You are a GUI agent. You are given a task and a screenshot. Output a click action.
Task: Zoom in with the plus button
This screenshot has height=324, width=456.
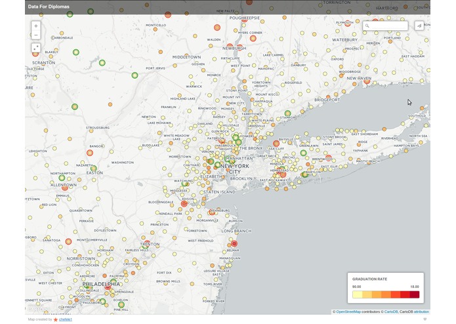coord(36,26)
